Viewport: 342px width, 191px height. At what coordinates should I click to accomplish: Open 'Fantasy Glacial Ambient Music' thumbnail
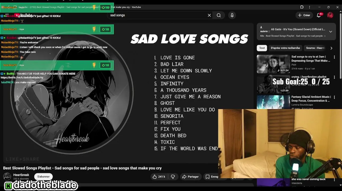click(273, 102)
